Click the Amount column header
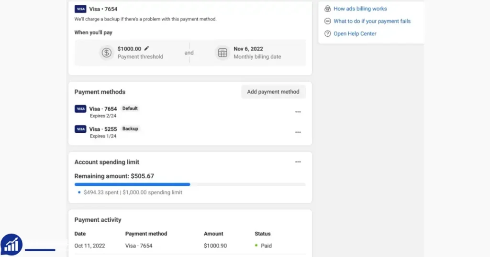 (213, 234)
